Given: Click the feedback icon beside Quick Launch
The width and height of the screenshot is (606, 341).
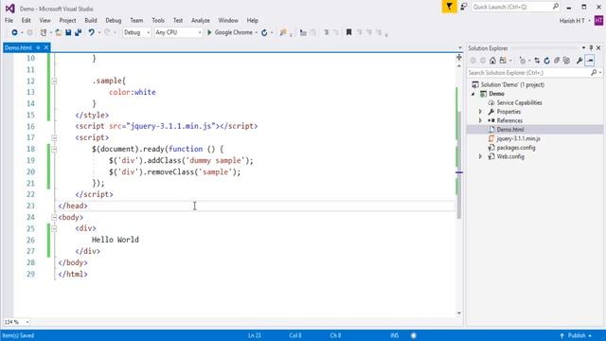Looking at the screenshot, I should point(463,7).
